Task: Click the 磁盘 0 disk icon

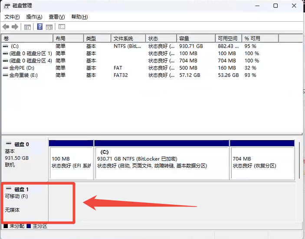Action: pyautogui.click(x=9, y=144)
